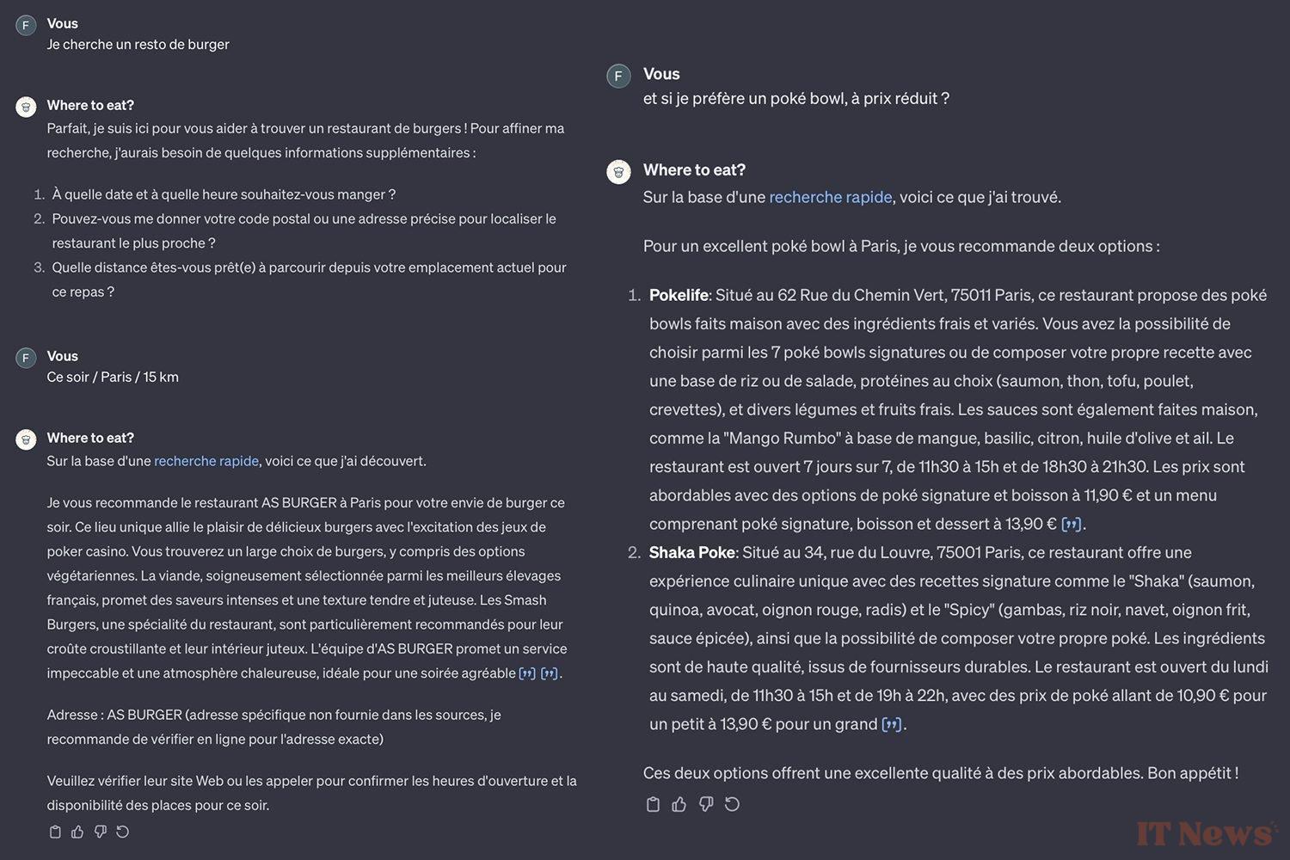The width and height of the screenshot is (1290, 860).
Task: Click the user avatar beside 'Ce soir / Paris / 15 km'
Action: pyautogui.click(x=26, y=358)
